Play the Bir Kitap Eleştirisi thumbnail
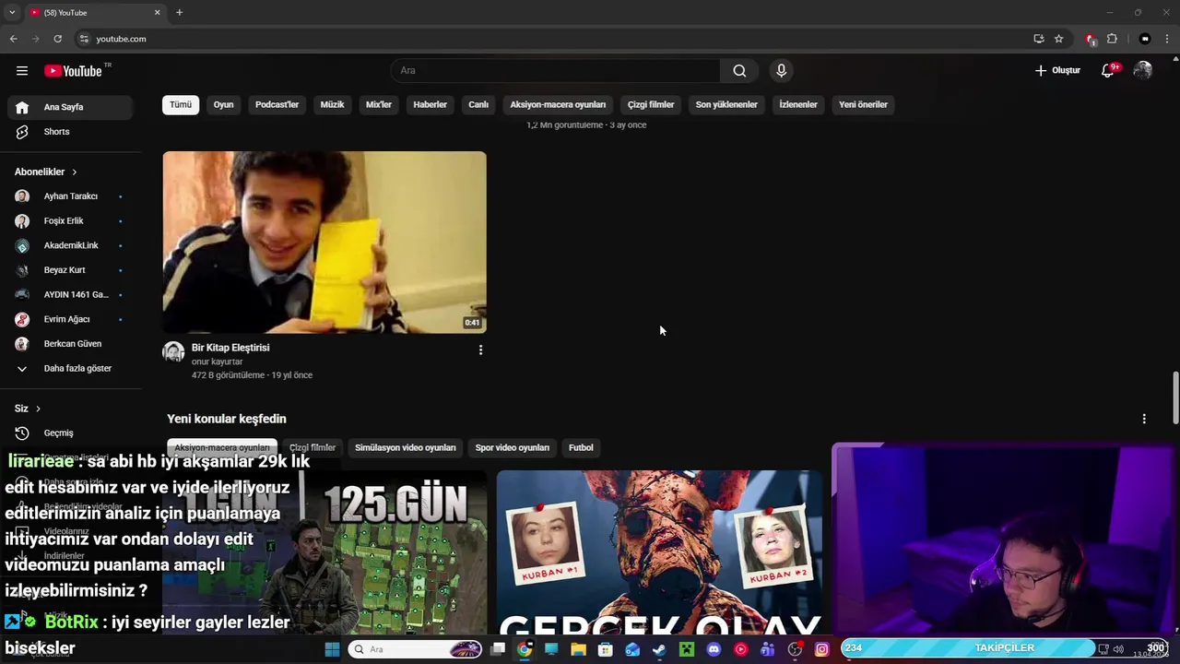Viewport: 1180px width, 664px height. (324, 242)
